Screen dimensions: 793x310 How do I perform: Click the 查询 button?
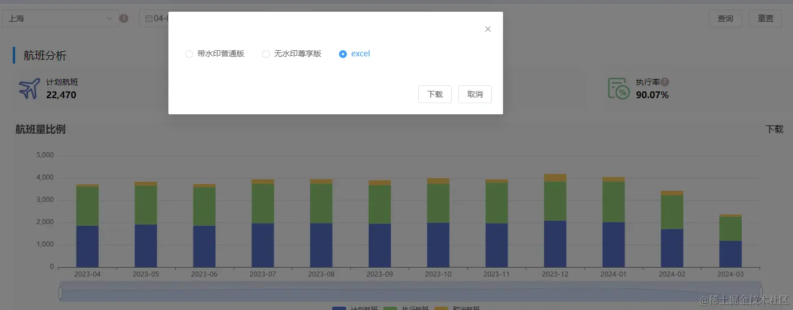(x=726, y=18)
